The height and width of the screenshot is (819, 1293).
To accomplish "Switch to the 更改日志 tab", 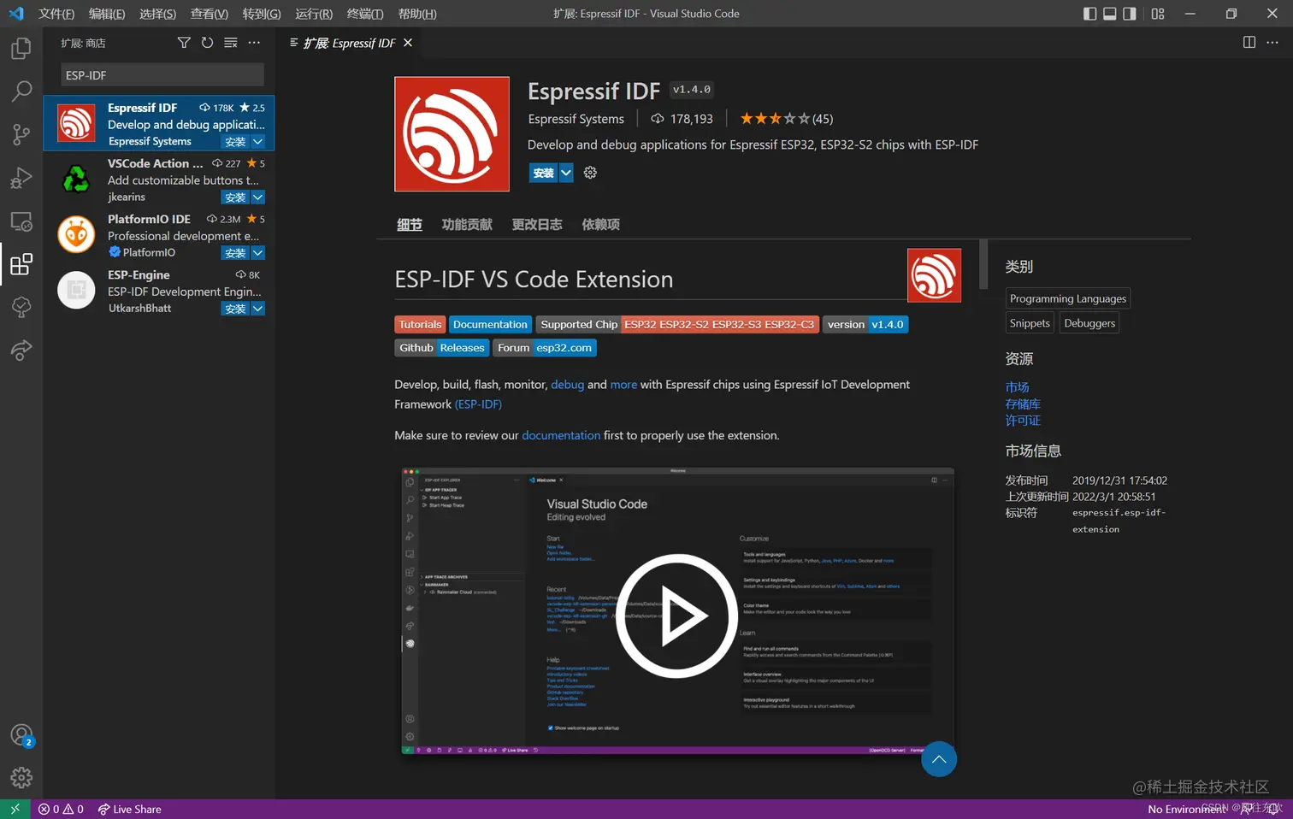I will coord(537,224).
